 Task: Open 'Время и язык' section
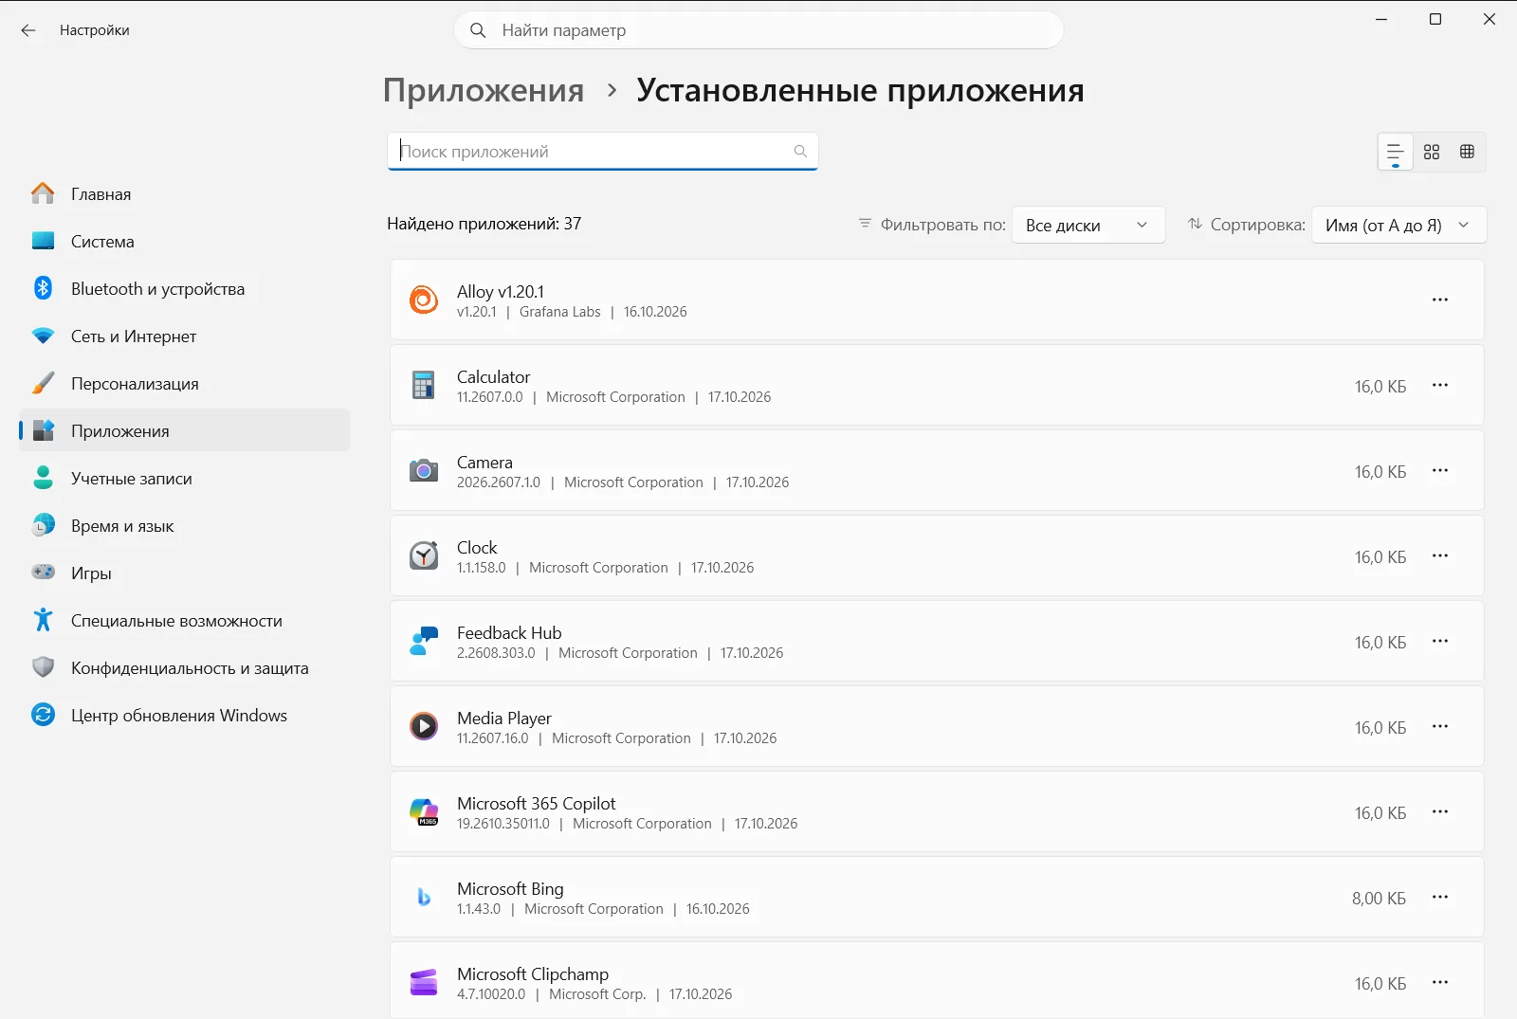click(x=185, y=526)
